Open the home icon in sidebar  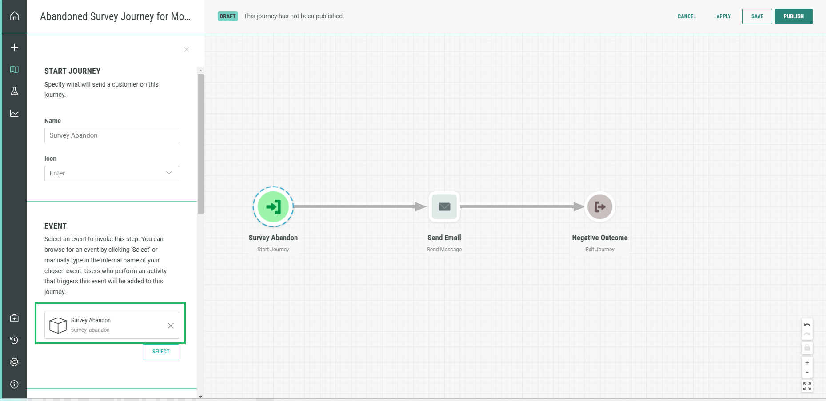pos(15,16)
